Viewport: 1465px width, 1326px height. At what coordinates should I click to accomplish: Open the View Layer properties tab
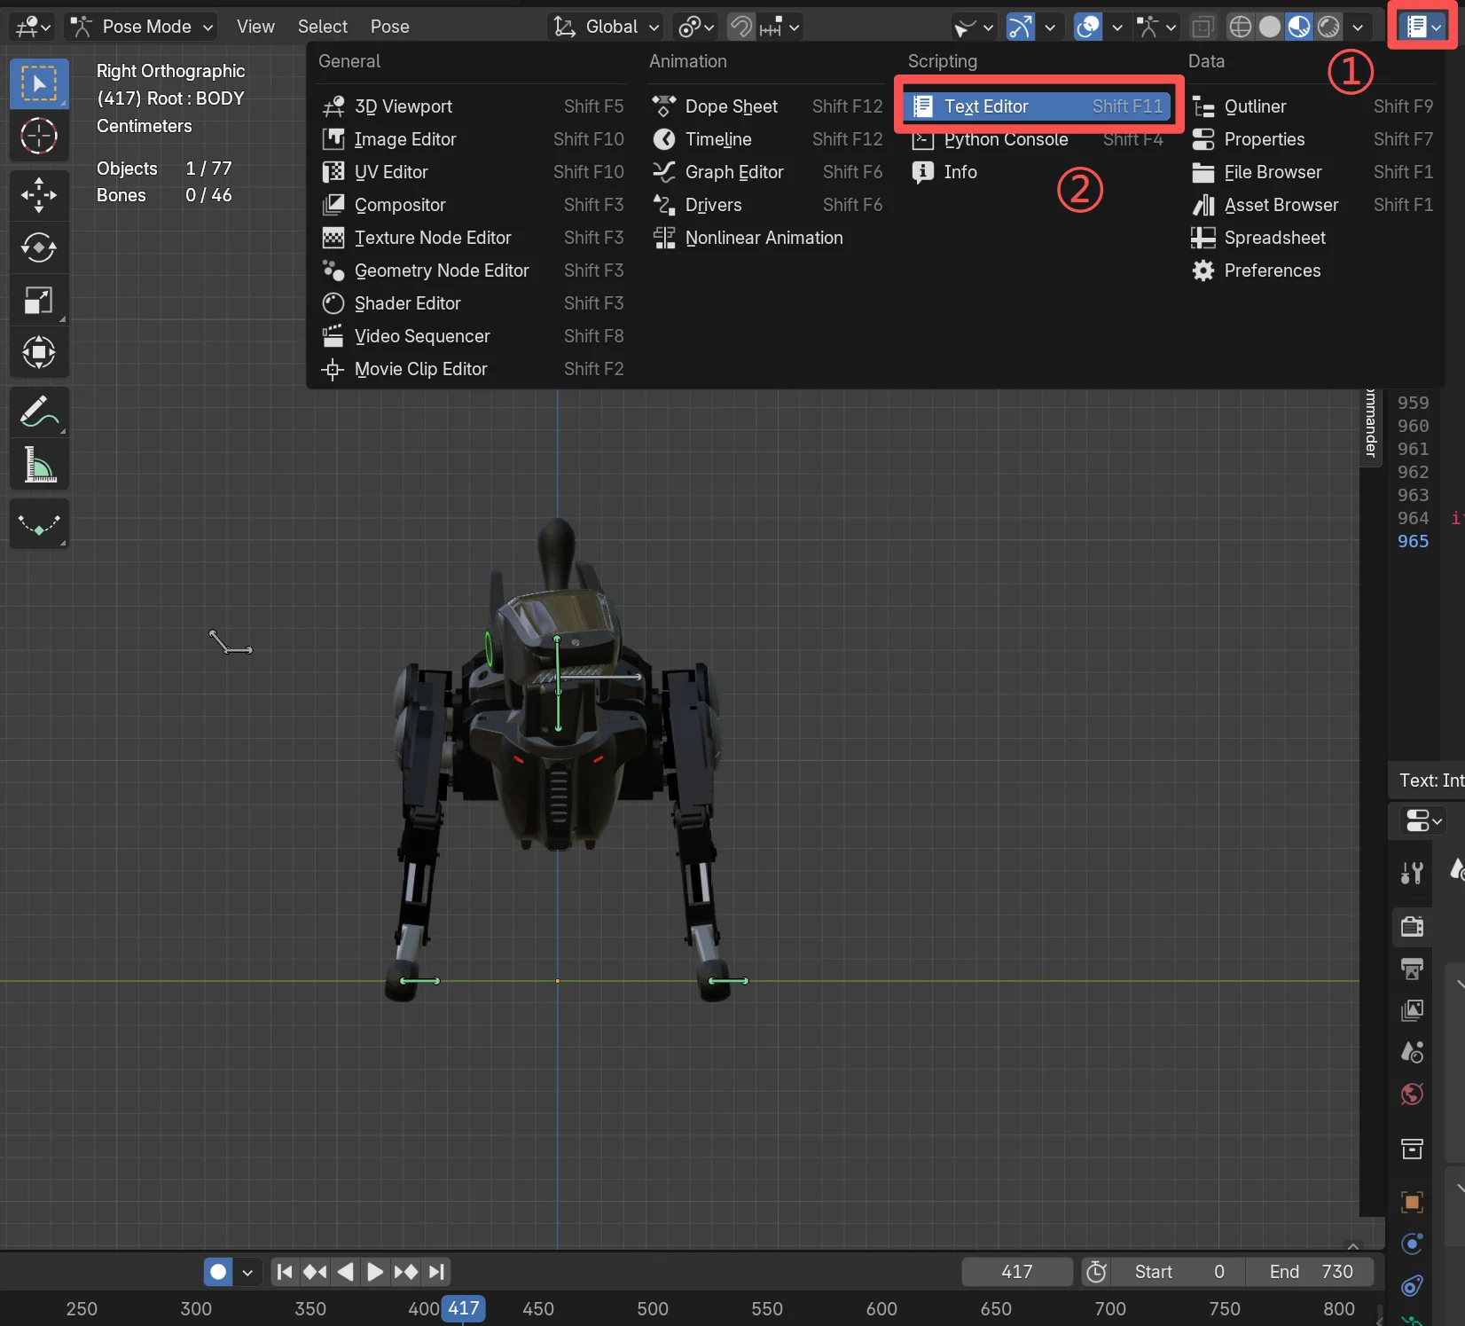click(x=1412, y=1010)
